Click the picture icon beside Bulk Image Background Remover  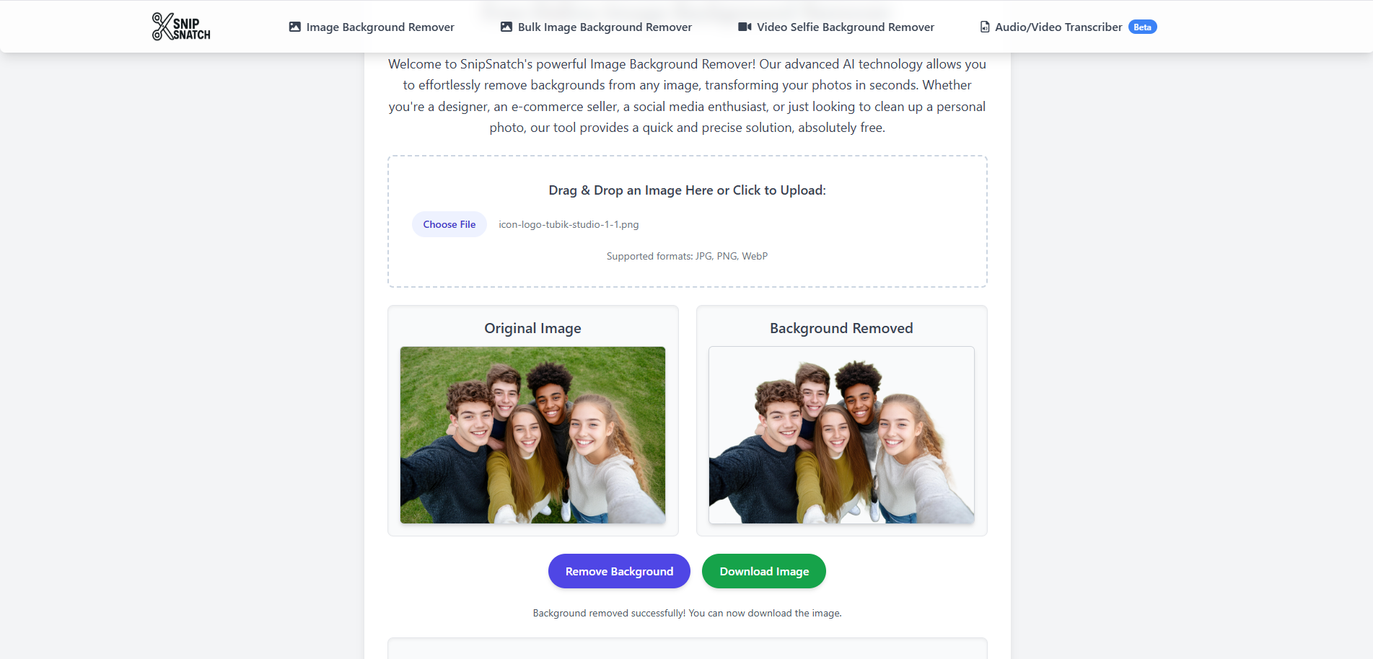(x=506, y=27)
